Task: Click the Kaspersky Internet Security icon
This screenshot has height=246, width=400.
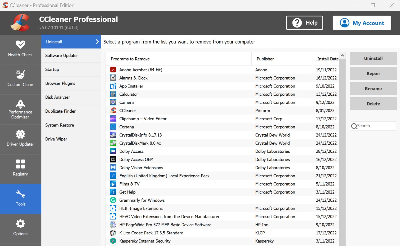Action: tap(113, 241)
